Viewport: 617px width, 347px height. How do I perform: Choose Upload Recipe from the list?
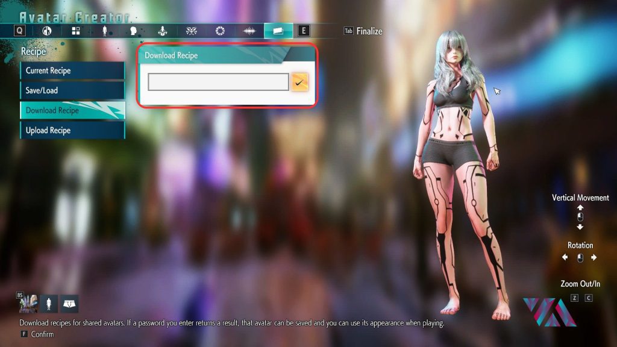[x=72, y=130]
